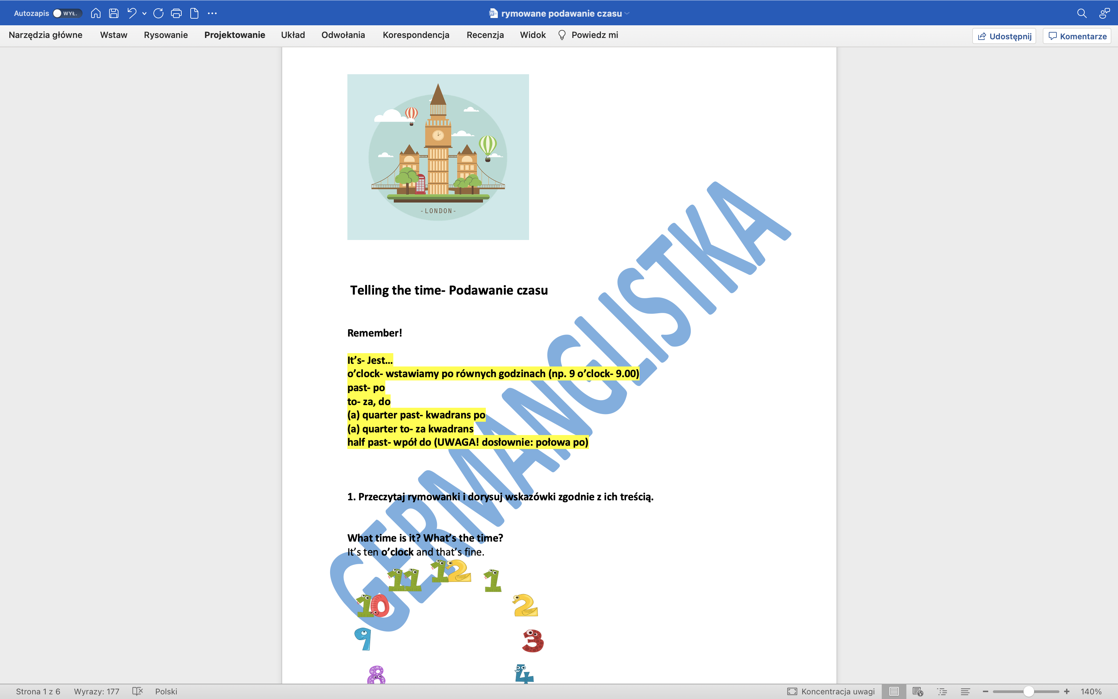Screen dimensions: 1118x699
Task: Open more quick access options ellipsis
Action: 212,13
